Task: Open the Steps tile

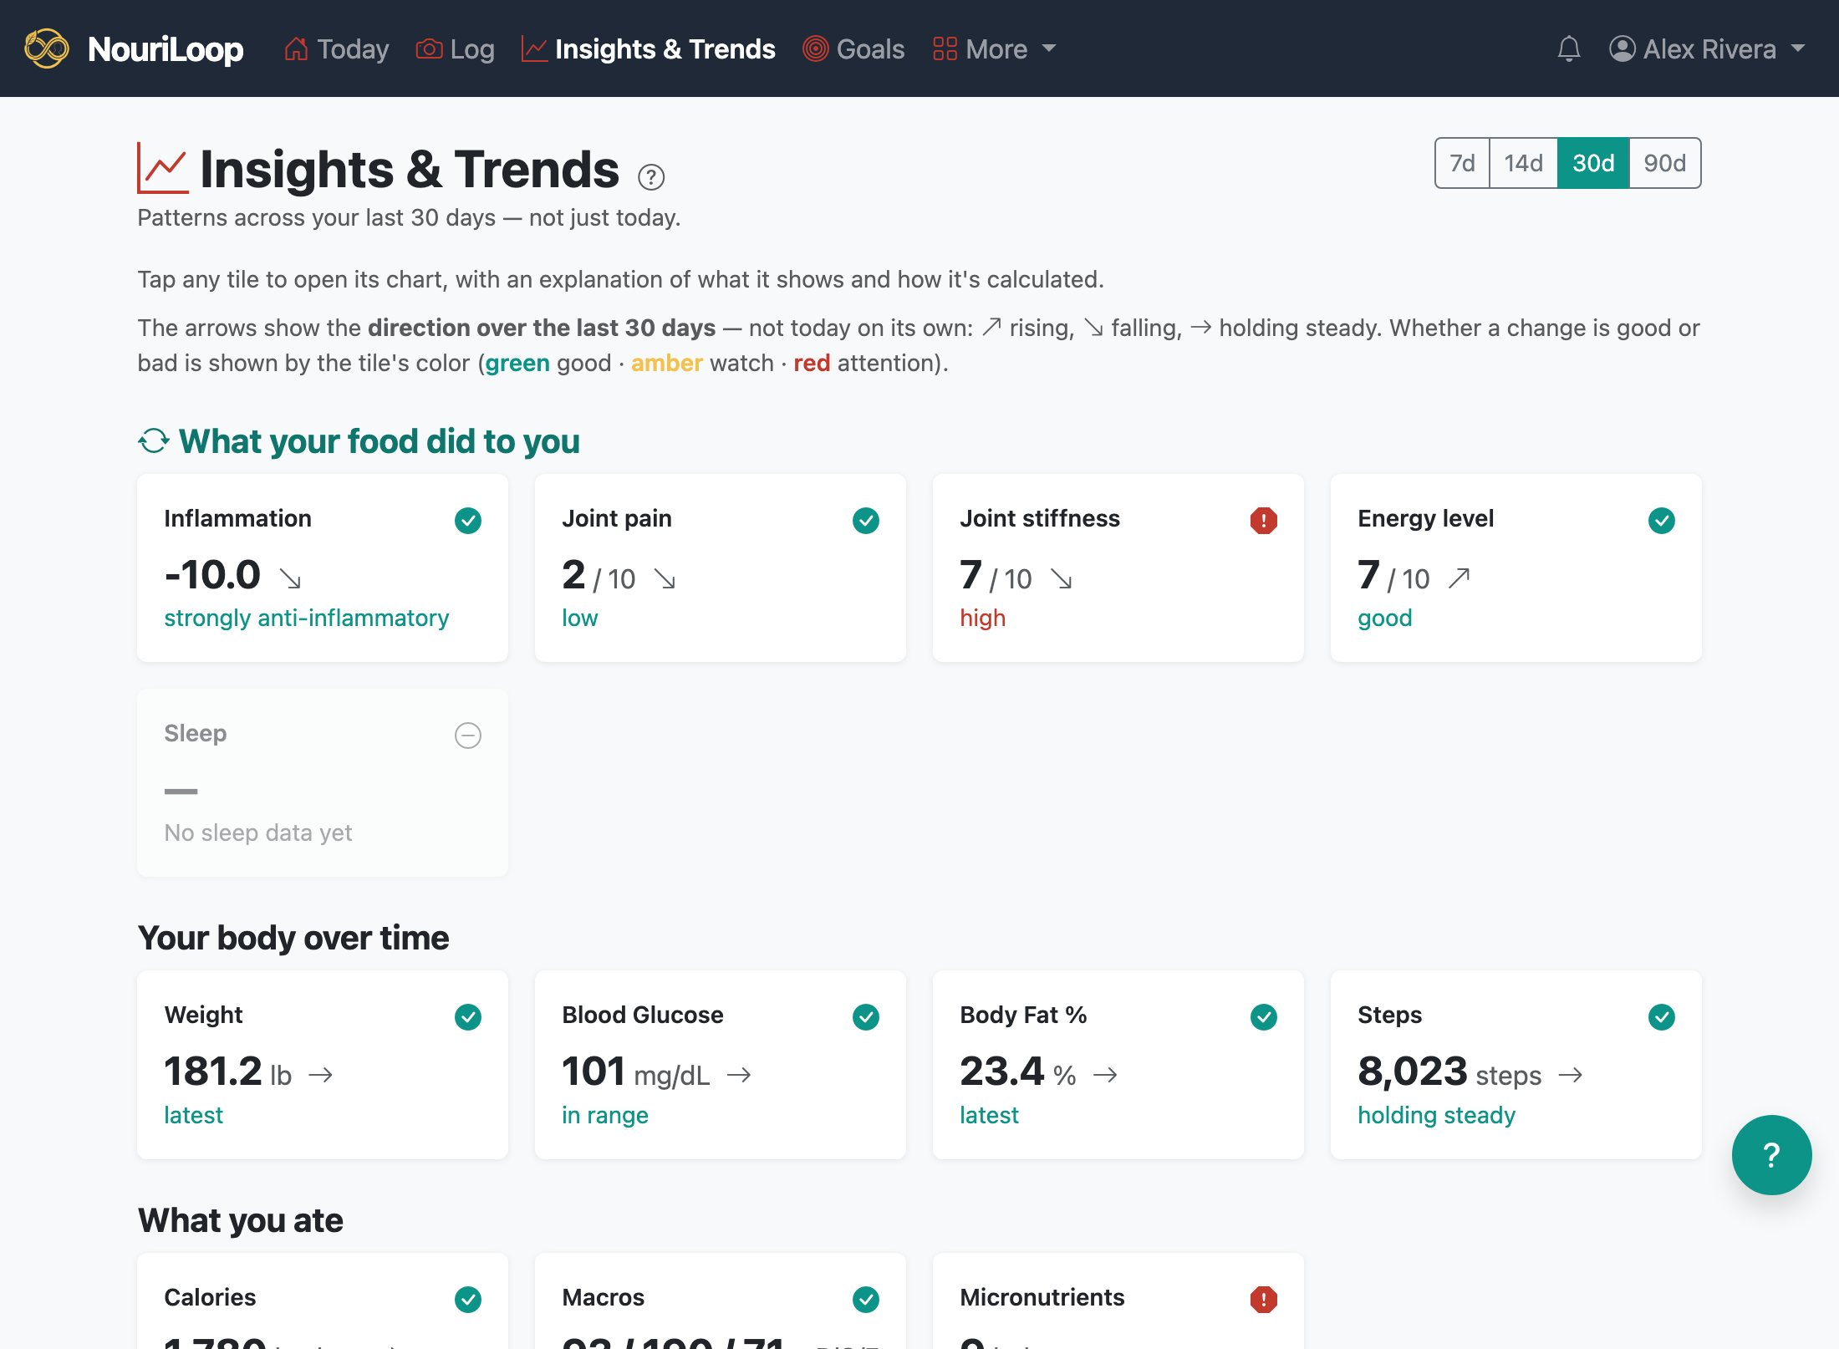Action: point(1516,1064)
